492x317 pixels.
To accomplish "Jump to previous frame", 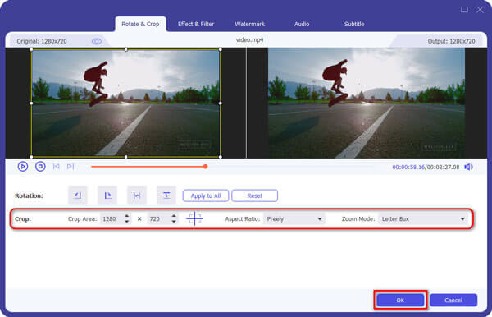I will pos(56,166).
